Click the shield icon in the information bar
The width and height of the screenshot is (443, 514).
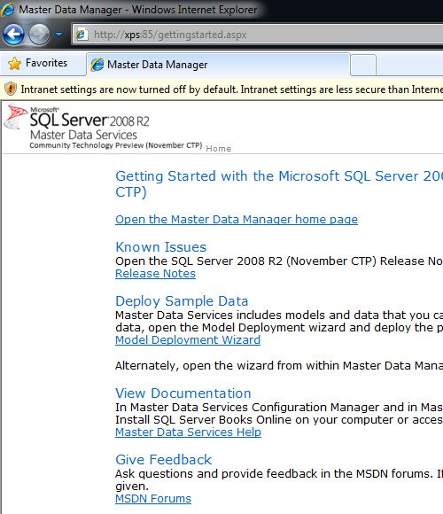point(11,89)
